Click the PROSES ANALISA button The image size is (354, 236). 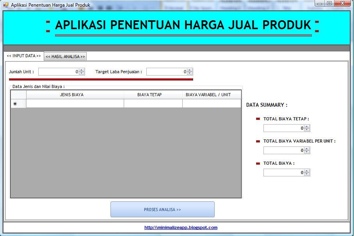pyautogui.click(x=162, y=209)
